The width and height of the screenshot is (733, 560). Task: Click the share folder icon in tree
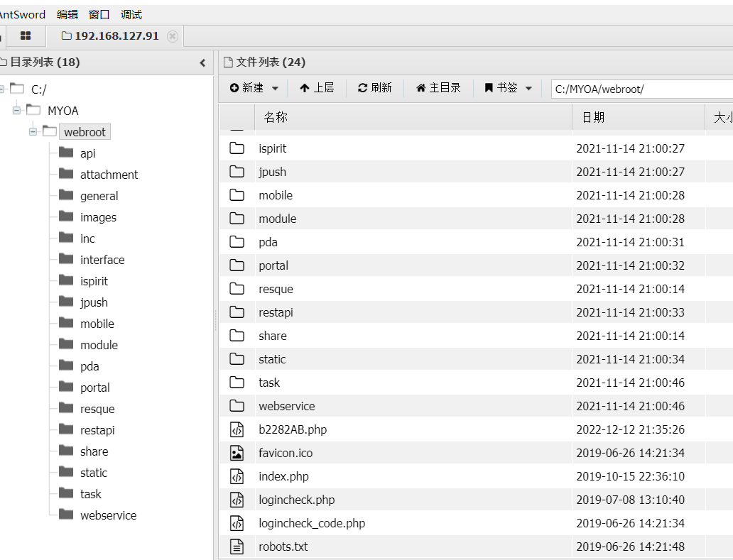point(66,451)
